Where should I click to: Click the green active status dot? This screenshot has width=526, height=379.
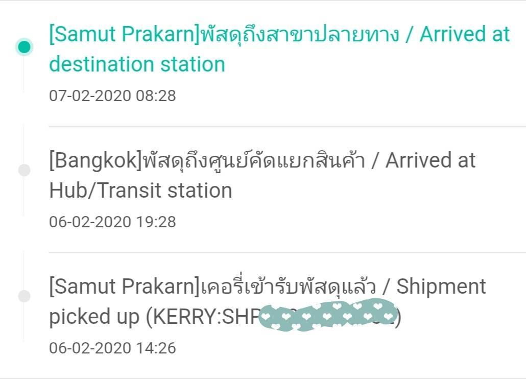[24, 46]
